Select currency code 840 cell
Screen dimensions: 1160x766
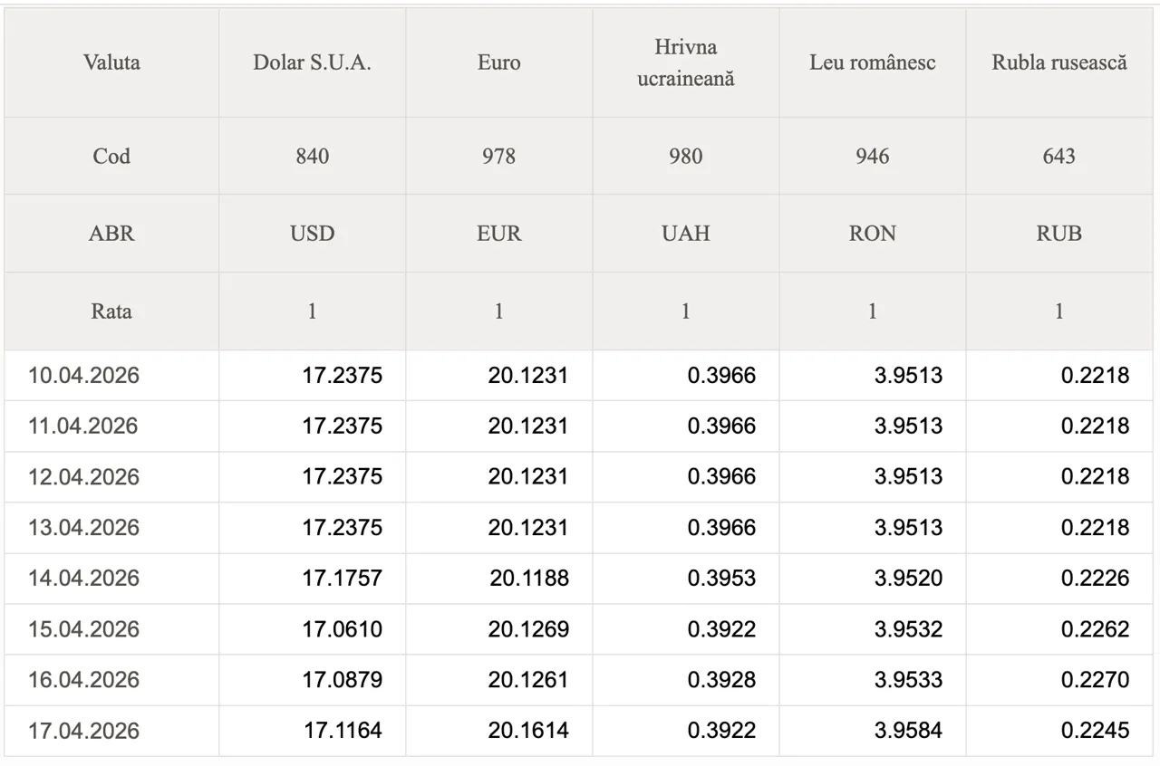click(x=312, y=156)
